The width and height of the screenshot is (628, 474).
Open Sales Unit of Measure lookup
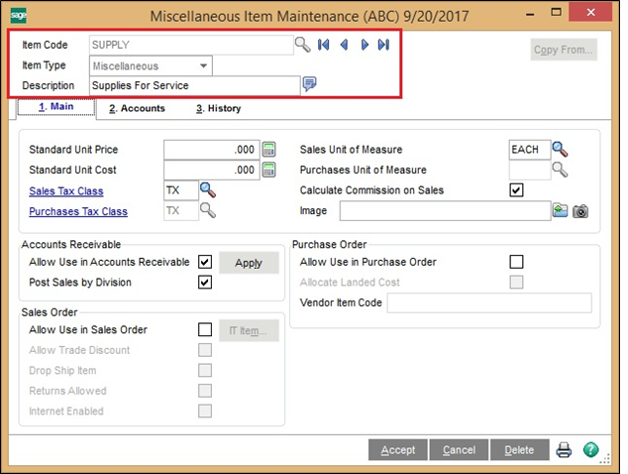click(x=560, y=150)
